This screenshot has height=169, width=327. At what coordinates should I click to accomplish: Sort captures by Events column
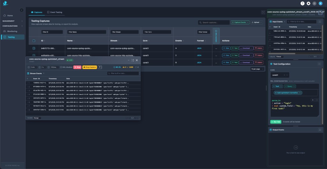coord(179,41)
